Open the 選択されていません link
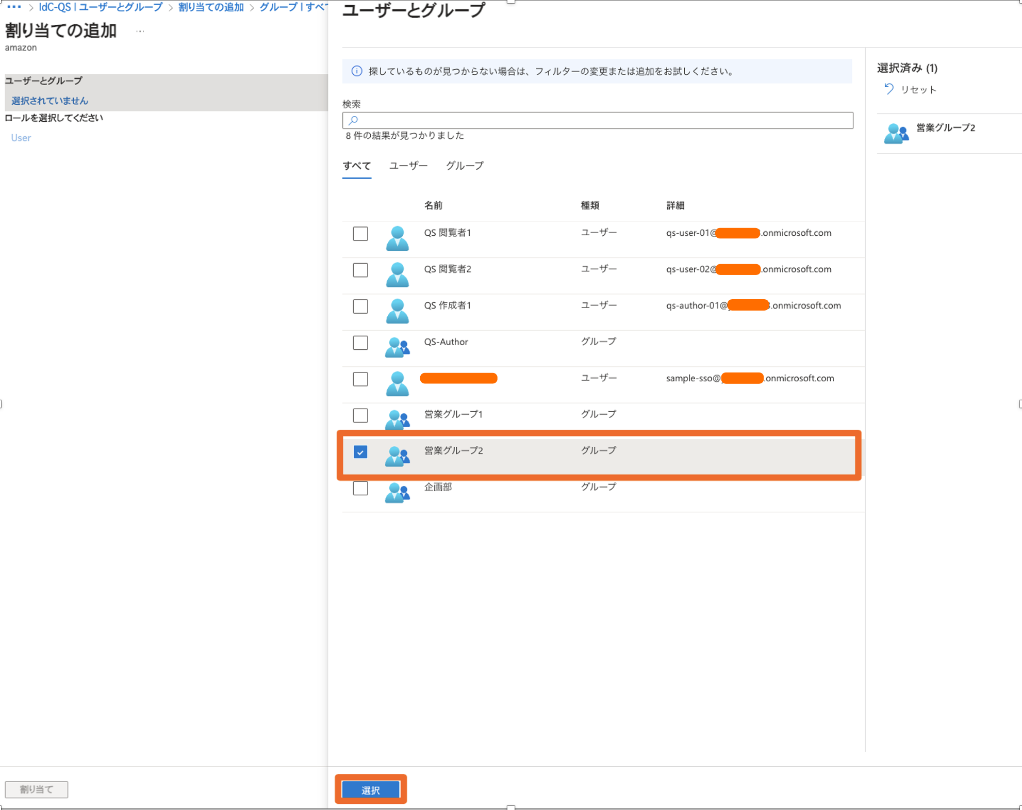1022x810 pixels. coord(50,101)
